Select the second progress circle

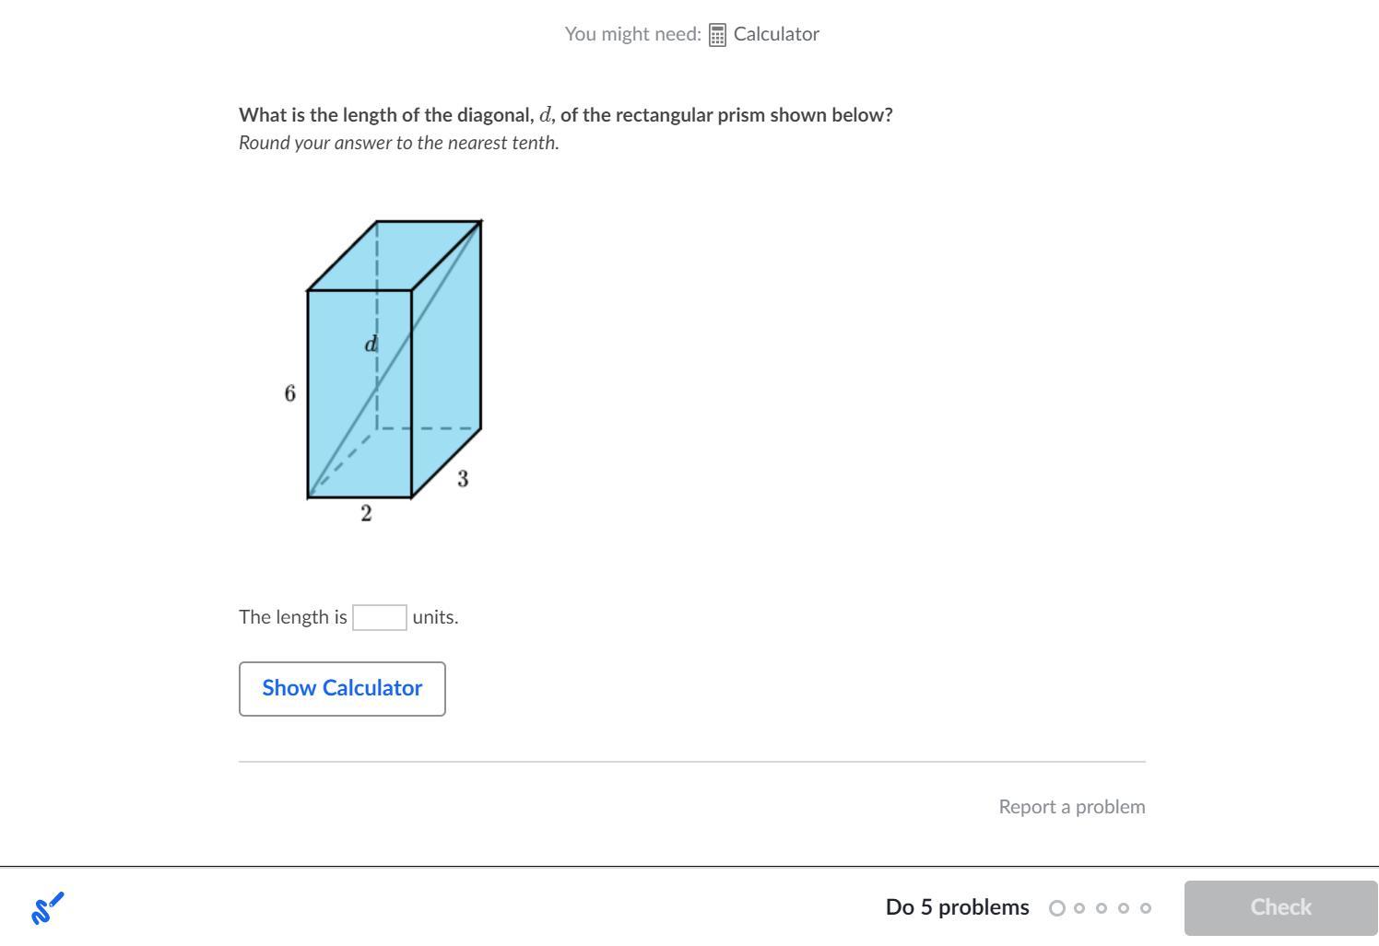pyautogui.click(x=1079, y=908)
